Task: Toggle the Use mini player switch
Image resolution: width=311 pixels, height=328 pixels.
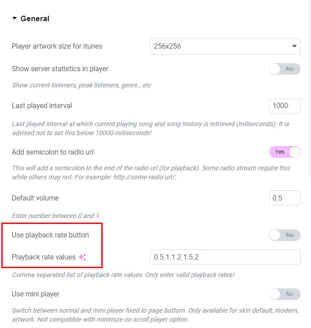Action: pos(284,294)
